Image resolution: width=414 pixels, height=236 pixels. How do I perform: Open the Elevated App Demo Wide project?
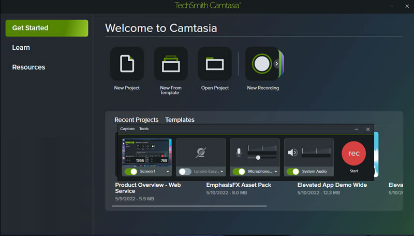[332, 185]
